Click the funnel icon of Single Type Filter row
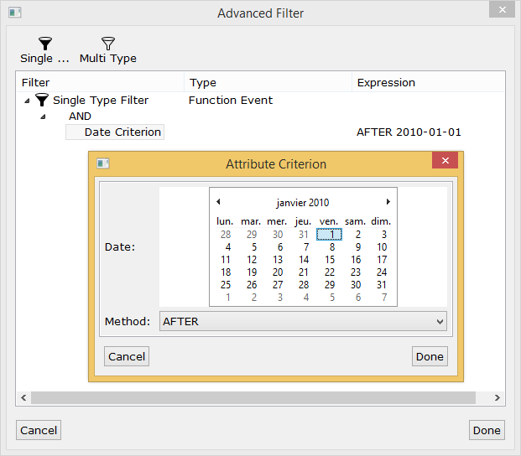The image size is (521, 456). tap(42, 100)
